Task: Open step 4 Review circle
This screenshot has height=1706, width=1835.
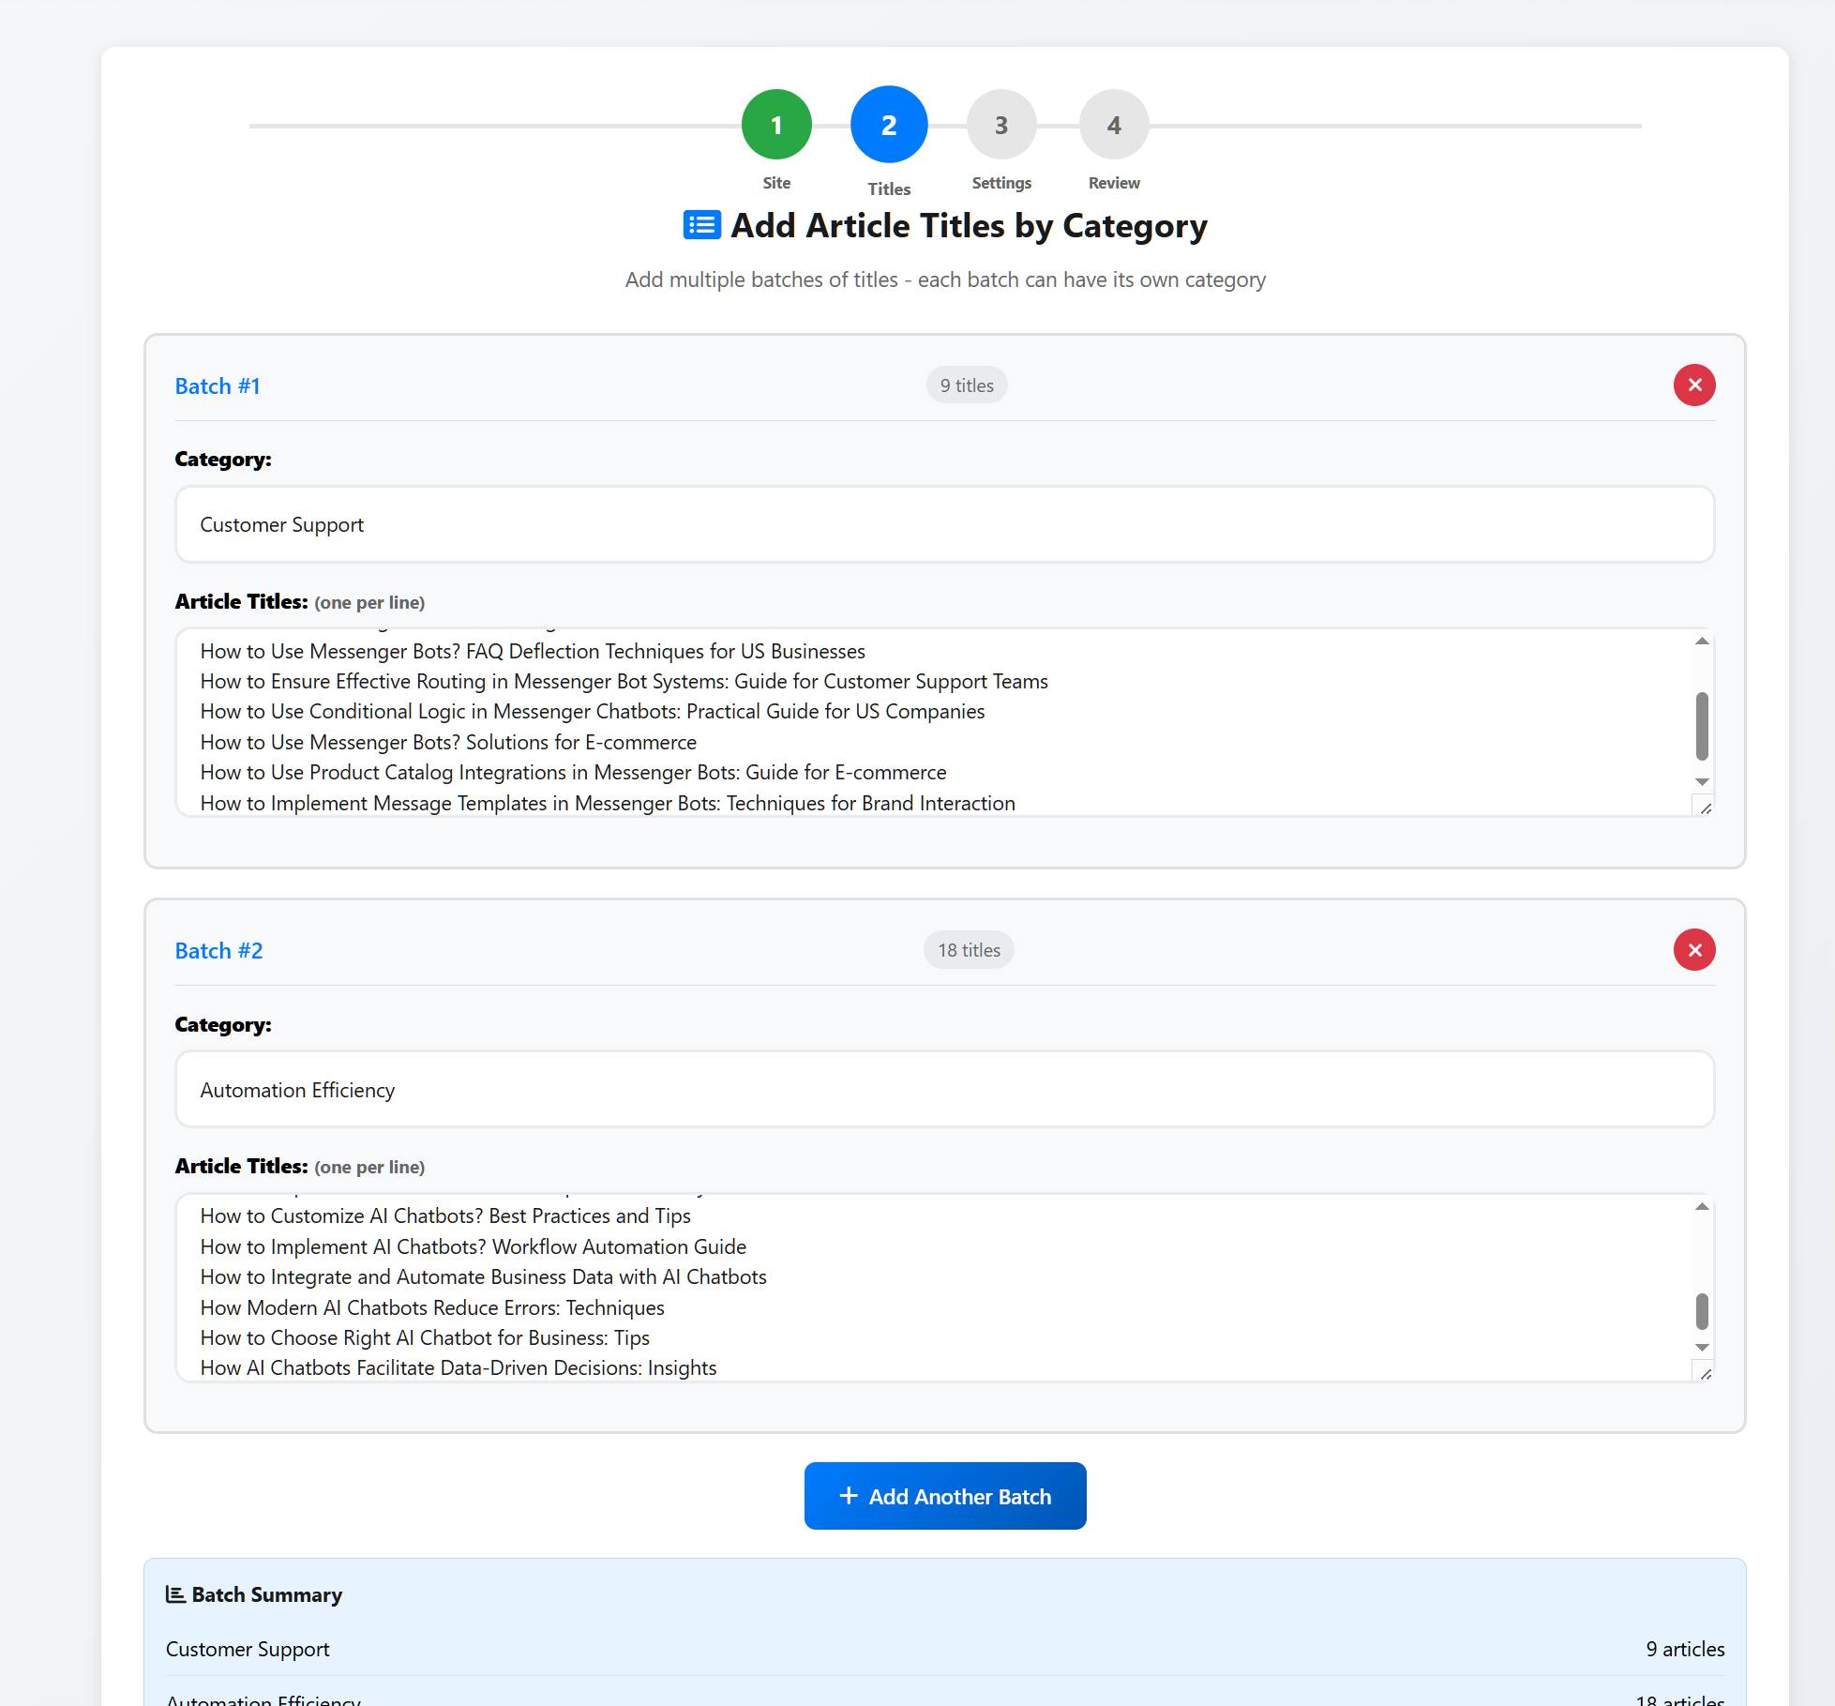Action: 1113,125
